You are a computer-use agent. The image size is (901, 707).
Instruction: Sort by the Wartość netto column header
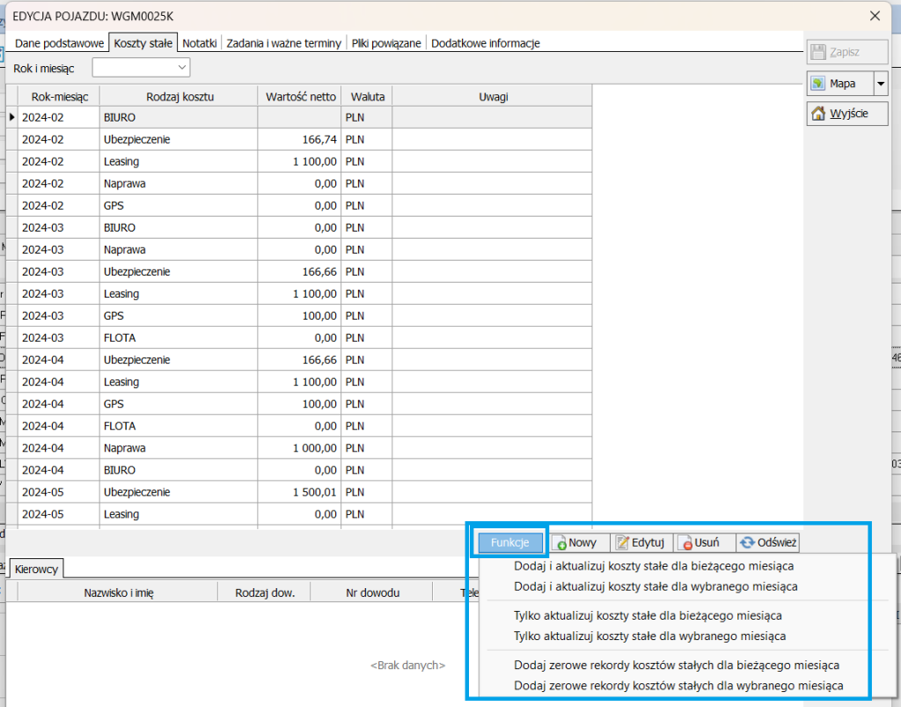(x=300, y=96)
